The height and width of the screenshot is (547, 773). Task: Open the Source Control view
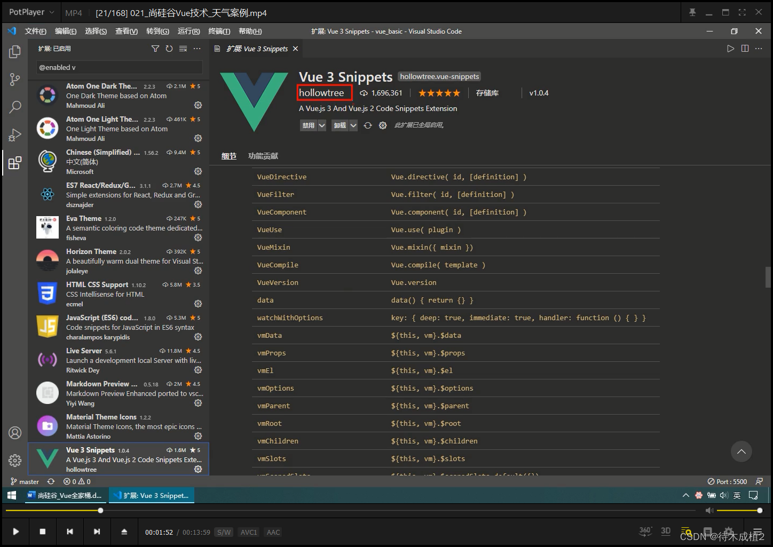(15, 80)
